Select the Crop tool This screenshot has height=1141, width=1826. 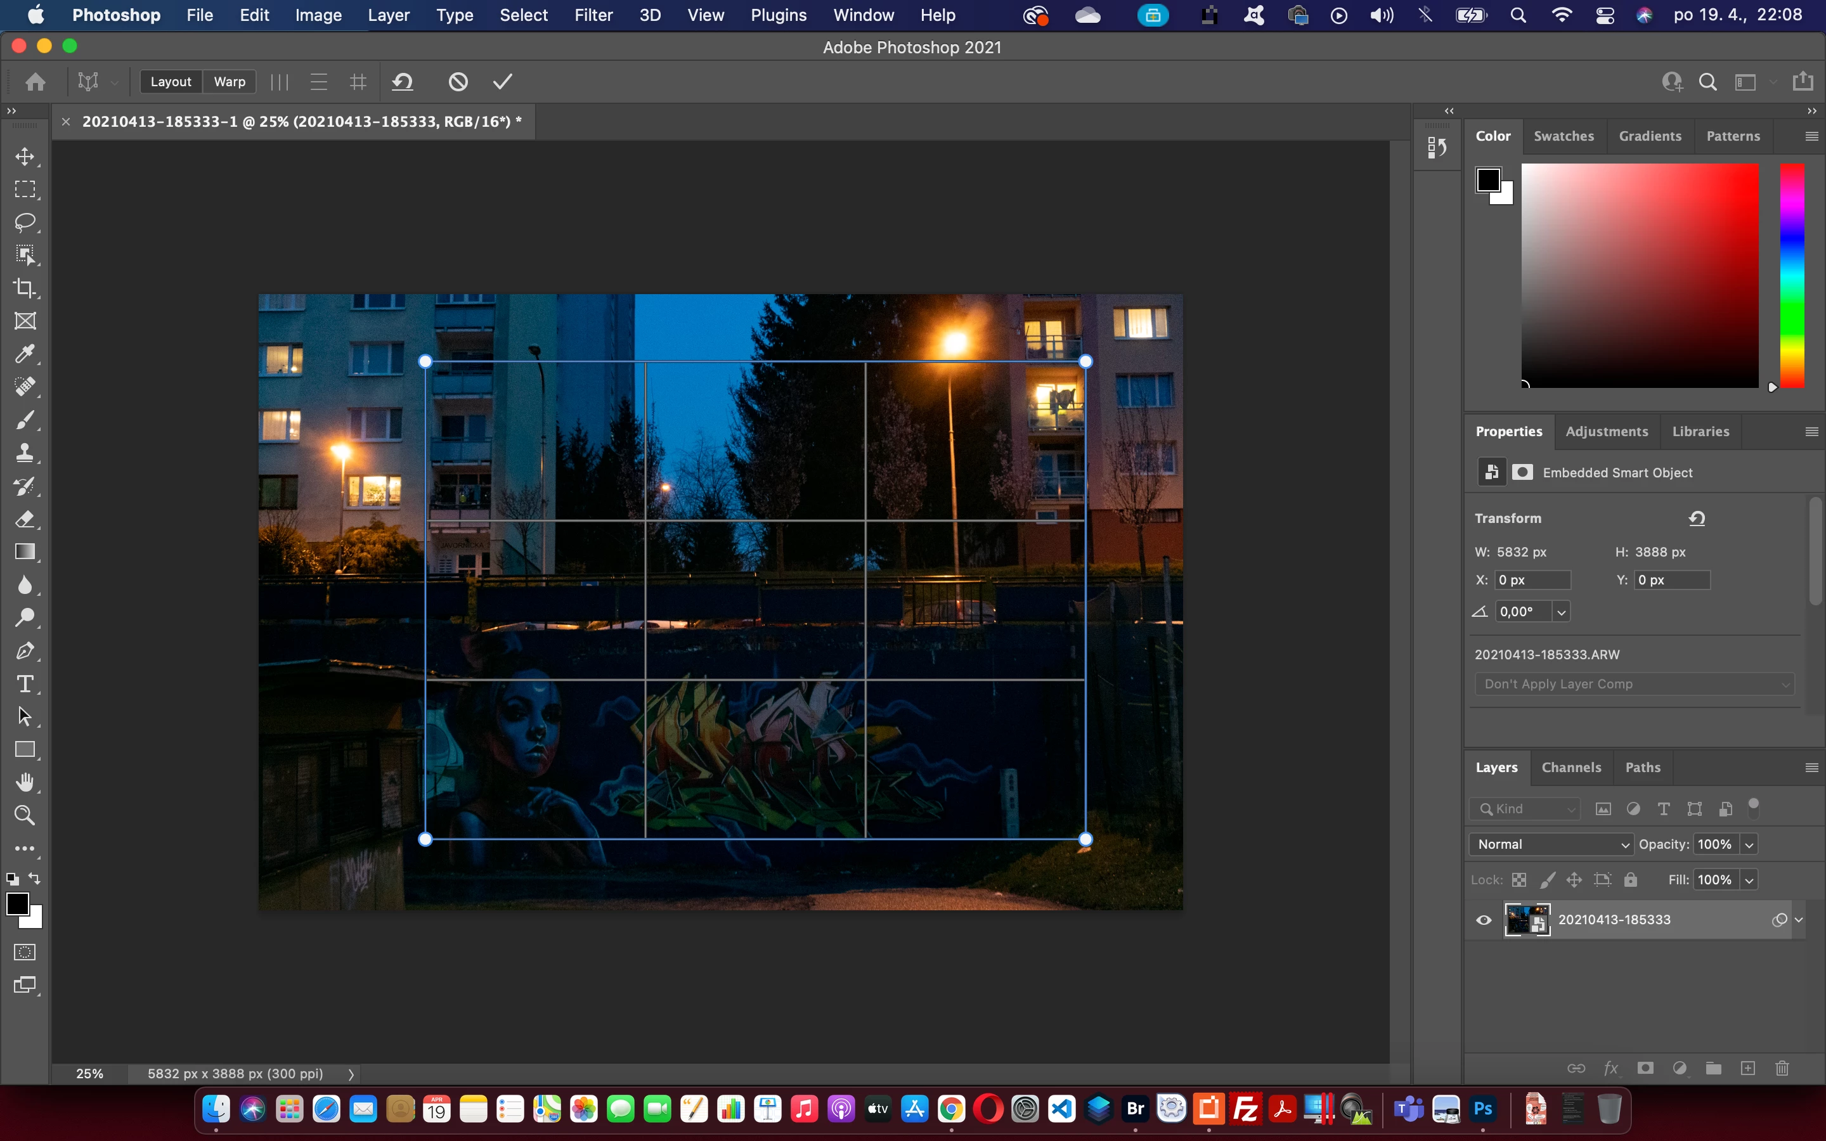tap(25, 288)
